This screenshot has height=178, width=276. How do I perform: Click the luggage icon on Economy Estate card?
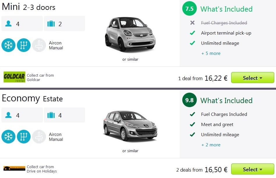[x=51, y=115]
